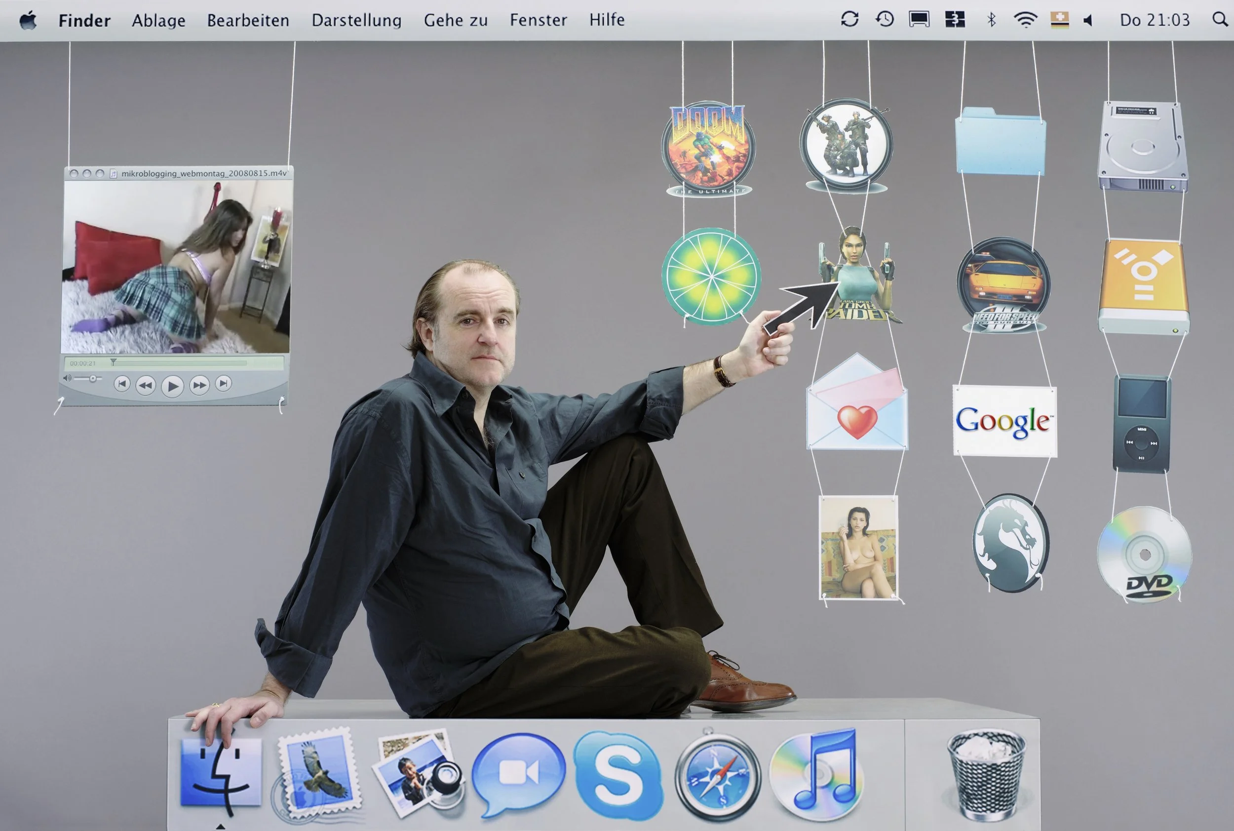Viewport: 1234px width, 831px height.
Task: Click the Spotlight magnifier in menu bar
Action: [x=1220, y=20]
